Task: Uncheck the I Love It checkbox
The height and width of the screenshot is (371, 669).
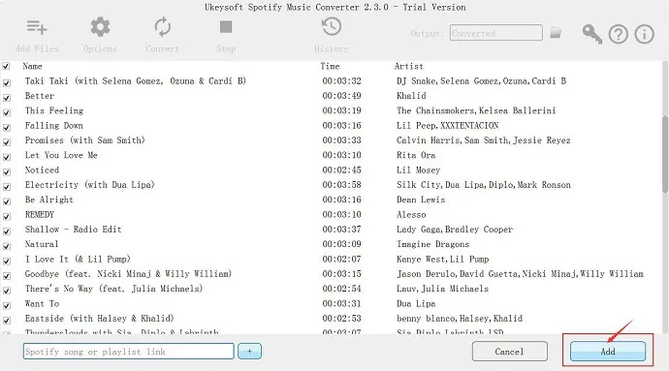Action: [7, 261]
